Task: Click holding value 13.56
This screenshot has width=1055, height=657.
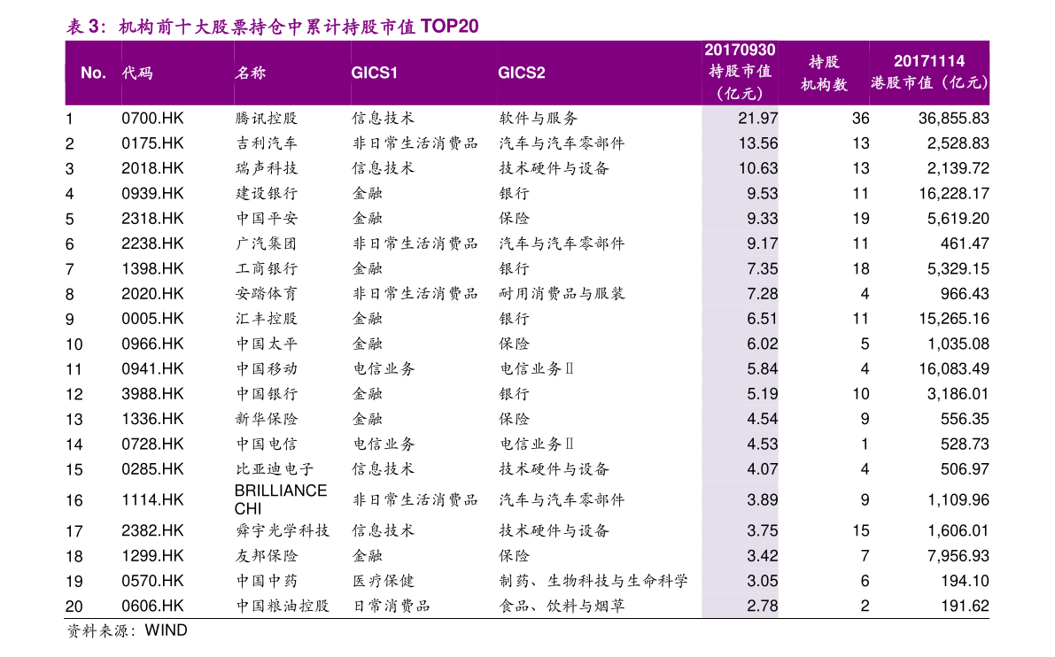Action: 757,143
